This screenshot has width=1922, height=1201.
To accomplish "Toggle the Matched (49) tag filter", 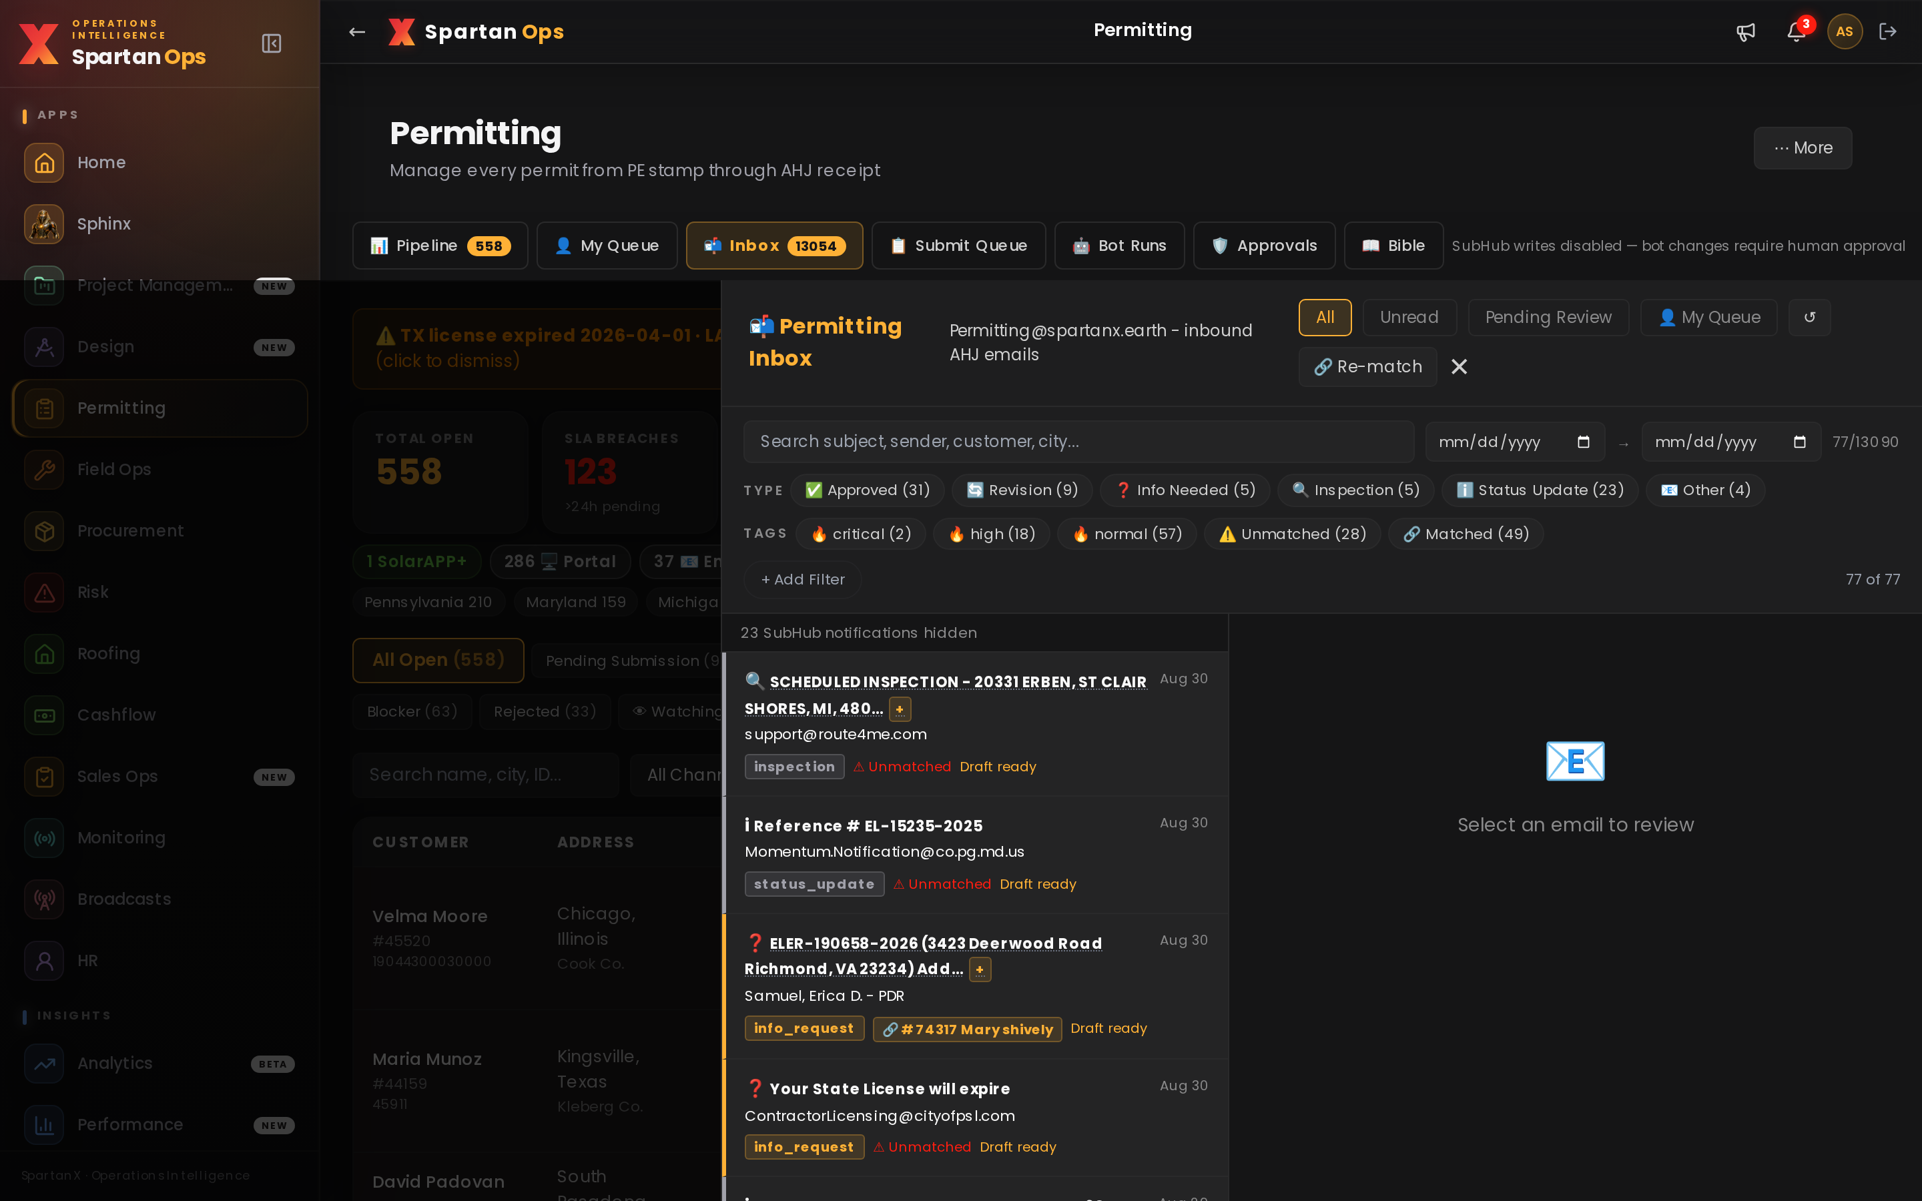I will pyautogui.click(x=1466, y=534).
